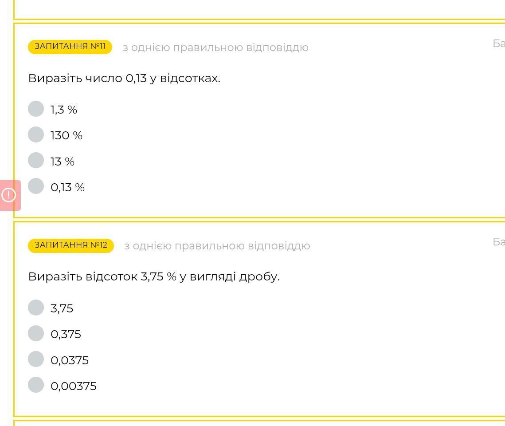The height and width of the screenshot is (426, 505).
Task: Click the cut-off 'Ба' label in question 12
Action: coord(499,242)
